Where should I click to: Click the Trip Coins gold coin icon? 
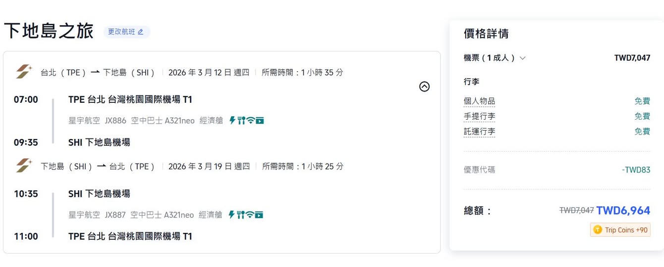(x=598, y=230)
